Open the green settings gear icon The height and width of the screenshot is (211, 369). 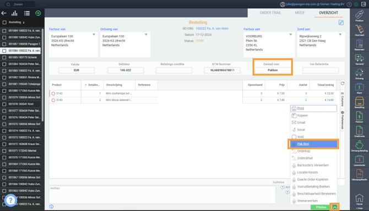pos(356,4)
